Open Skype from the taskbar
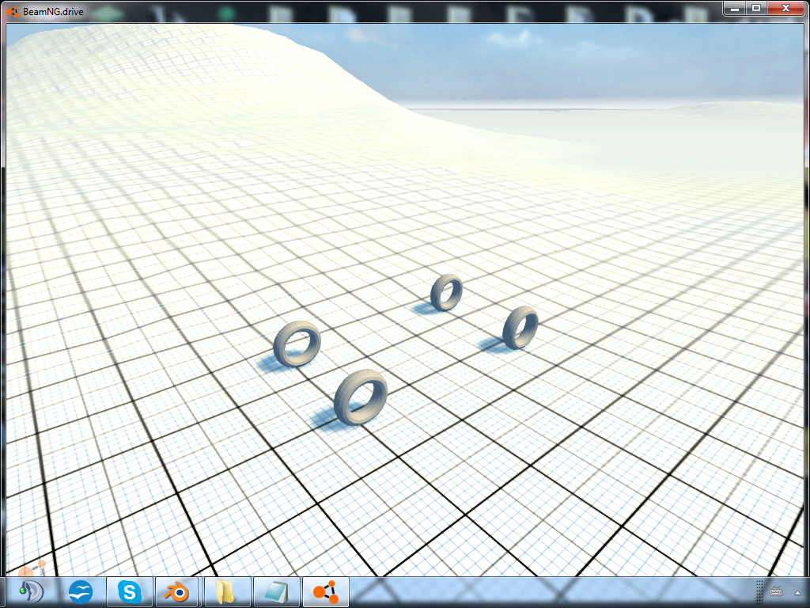The height and width of the screenshot is (608, 810). pos(129,592)
